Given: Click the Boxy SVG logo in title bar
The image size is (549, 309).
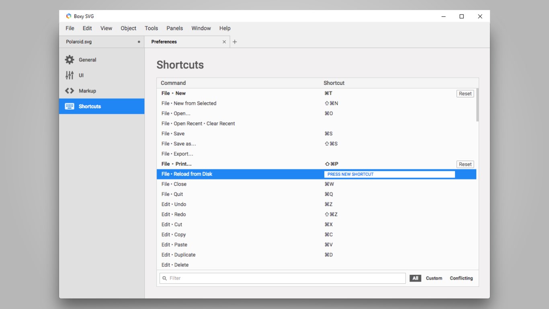Looking at the screenshot, I should pos(69,16).
